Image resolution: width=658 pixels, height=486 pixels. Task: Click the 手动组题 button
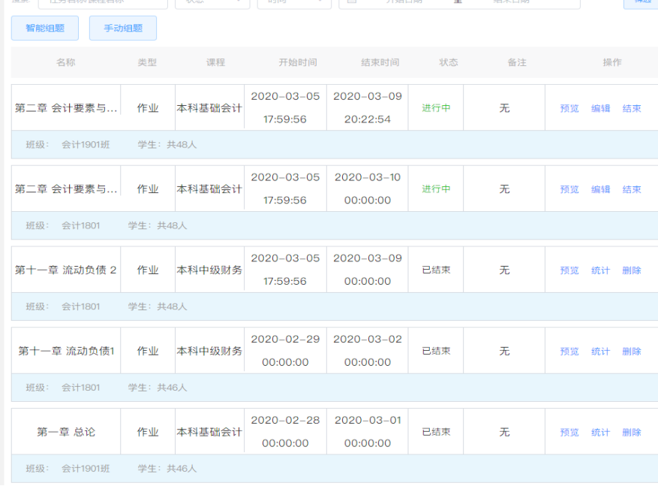tap(123, 29)
